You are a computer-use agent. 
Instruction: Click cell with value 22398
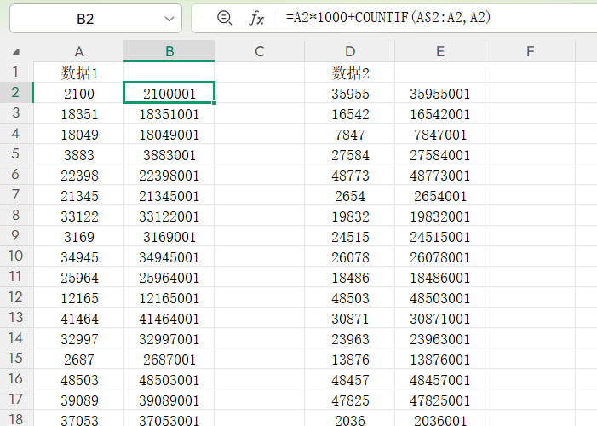click(78, 176)
